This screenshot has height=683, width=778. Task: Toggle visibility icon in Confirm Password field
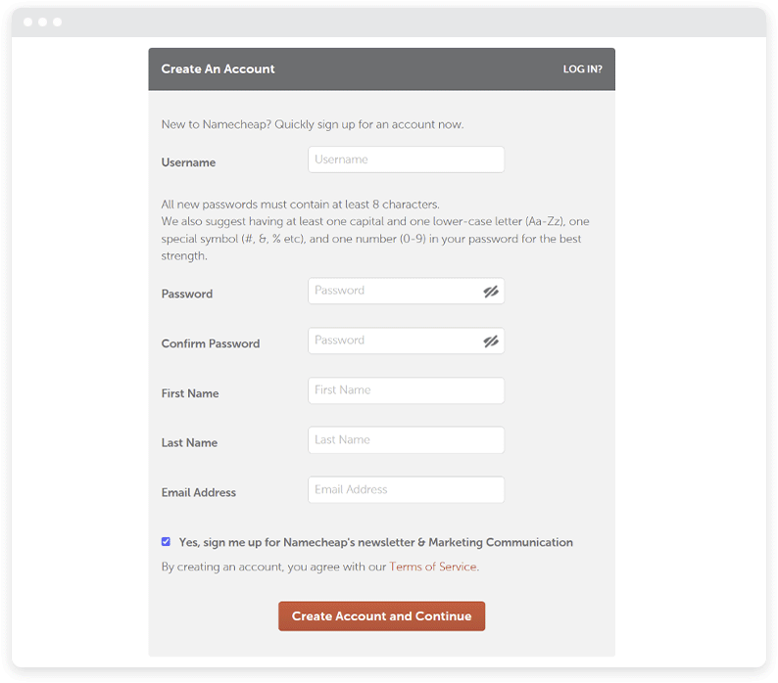coord(491,341)
